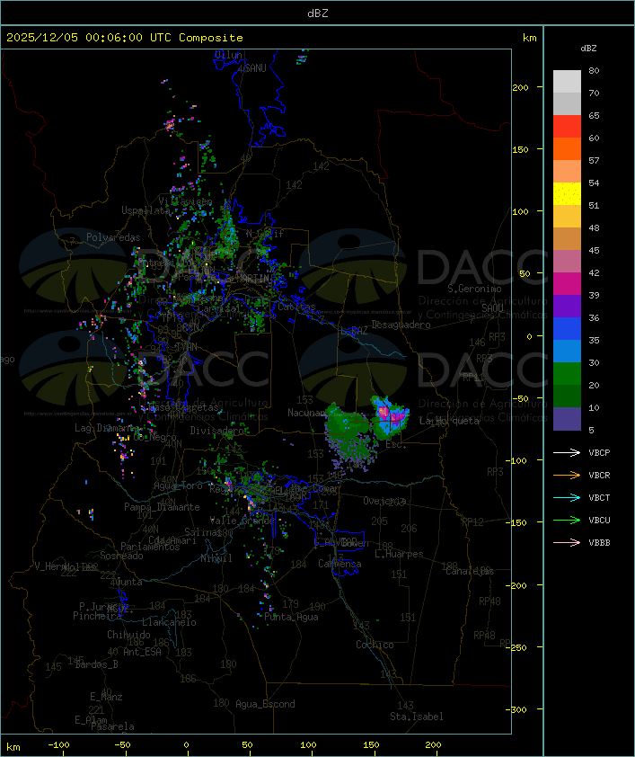The image size is (635, 757).
Task: Click the white VBCP arrow icon
Action: point(567,452)
